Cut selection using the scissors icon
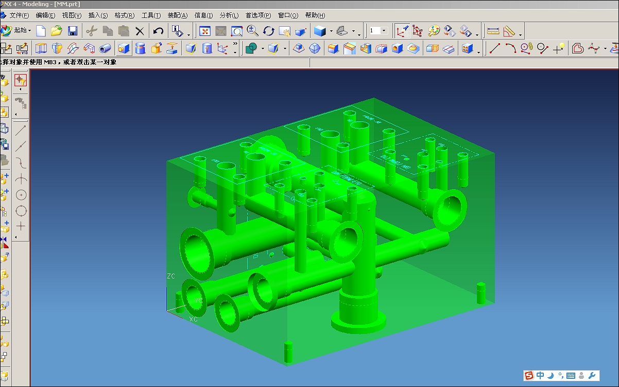This screenshot has width=619, height=387. [x=92, y=31]
